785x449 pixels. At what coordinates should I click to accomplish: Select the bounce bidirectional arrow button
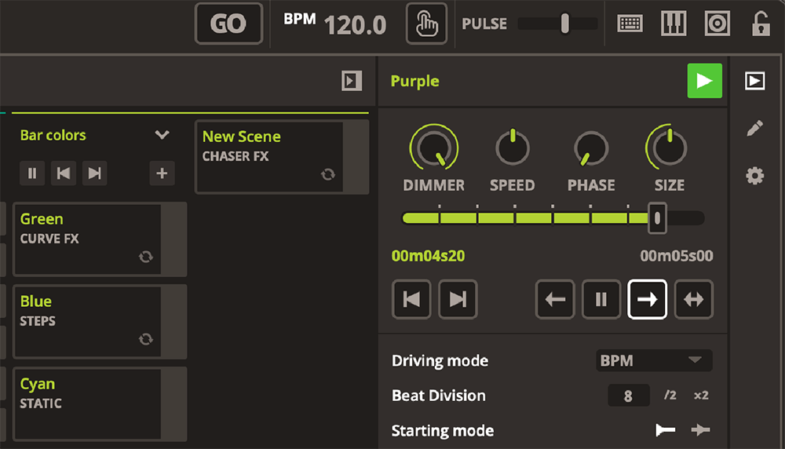(693, 300)
